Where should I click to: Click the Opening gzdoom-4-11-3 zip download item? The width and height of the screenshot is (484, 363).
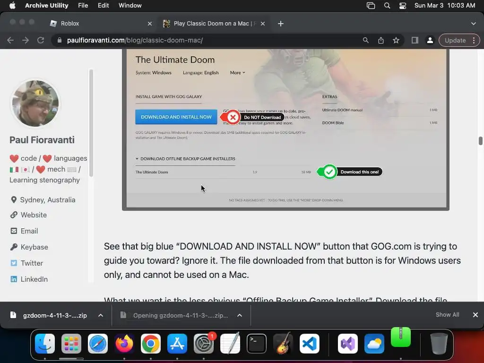[x=175, y=315]
